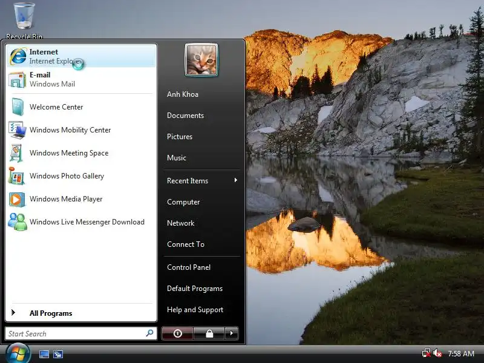Expand the shutdown options arrow
484x363 pixels.
pyautogui.click(x=232, y=333)
